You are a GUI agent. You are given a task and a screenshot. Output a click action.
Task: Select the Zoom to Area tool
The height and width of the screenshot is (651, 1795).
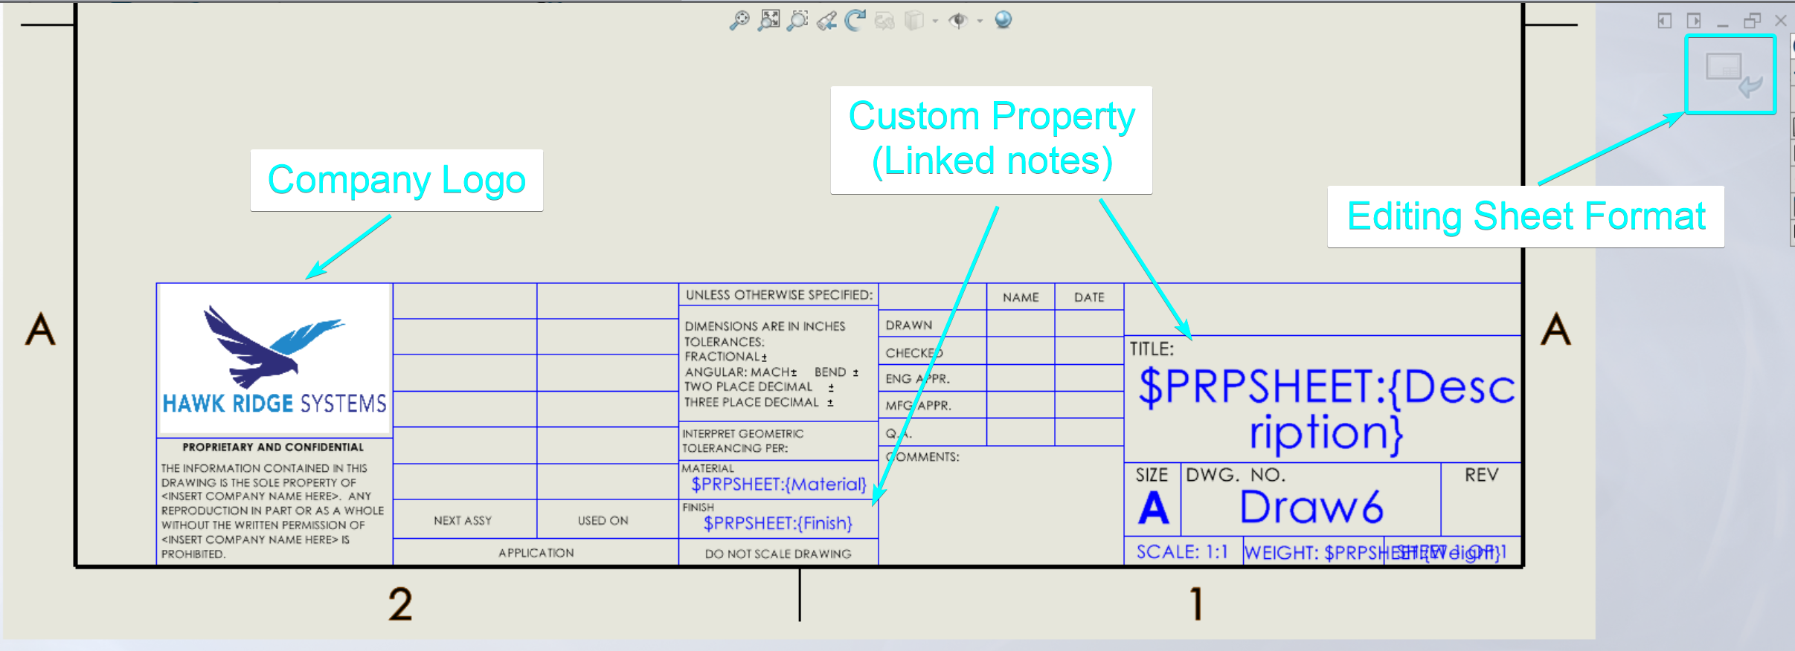(797, 20)
